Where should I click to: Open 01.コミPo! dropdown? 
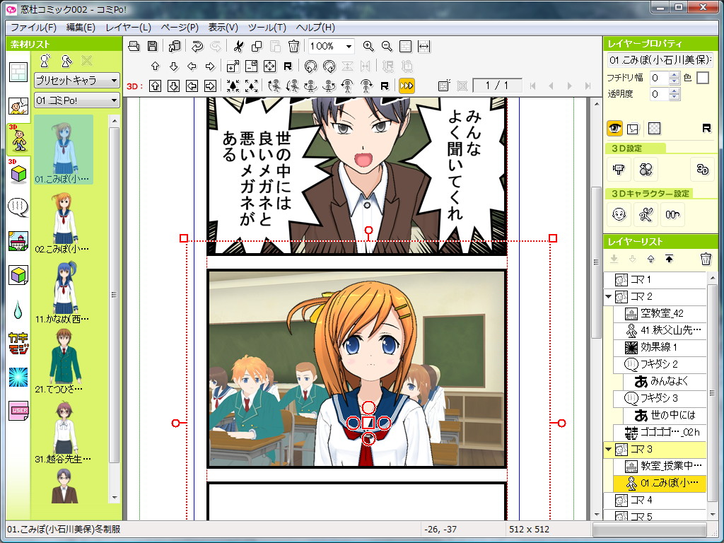(77, 100)
